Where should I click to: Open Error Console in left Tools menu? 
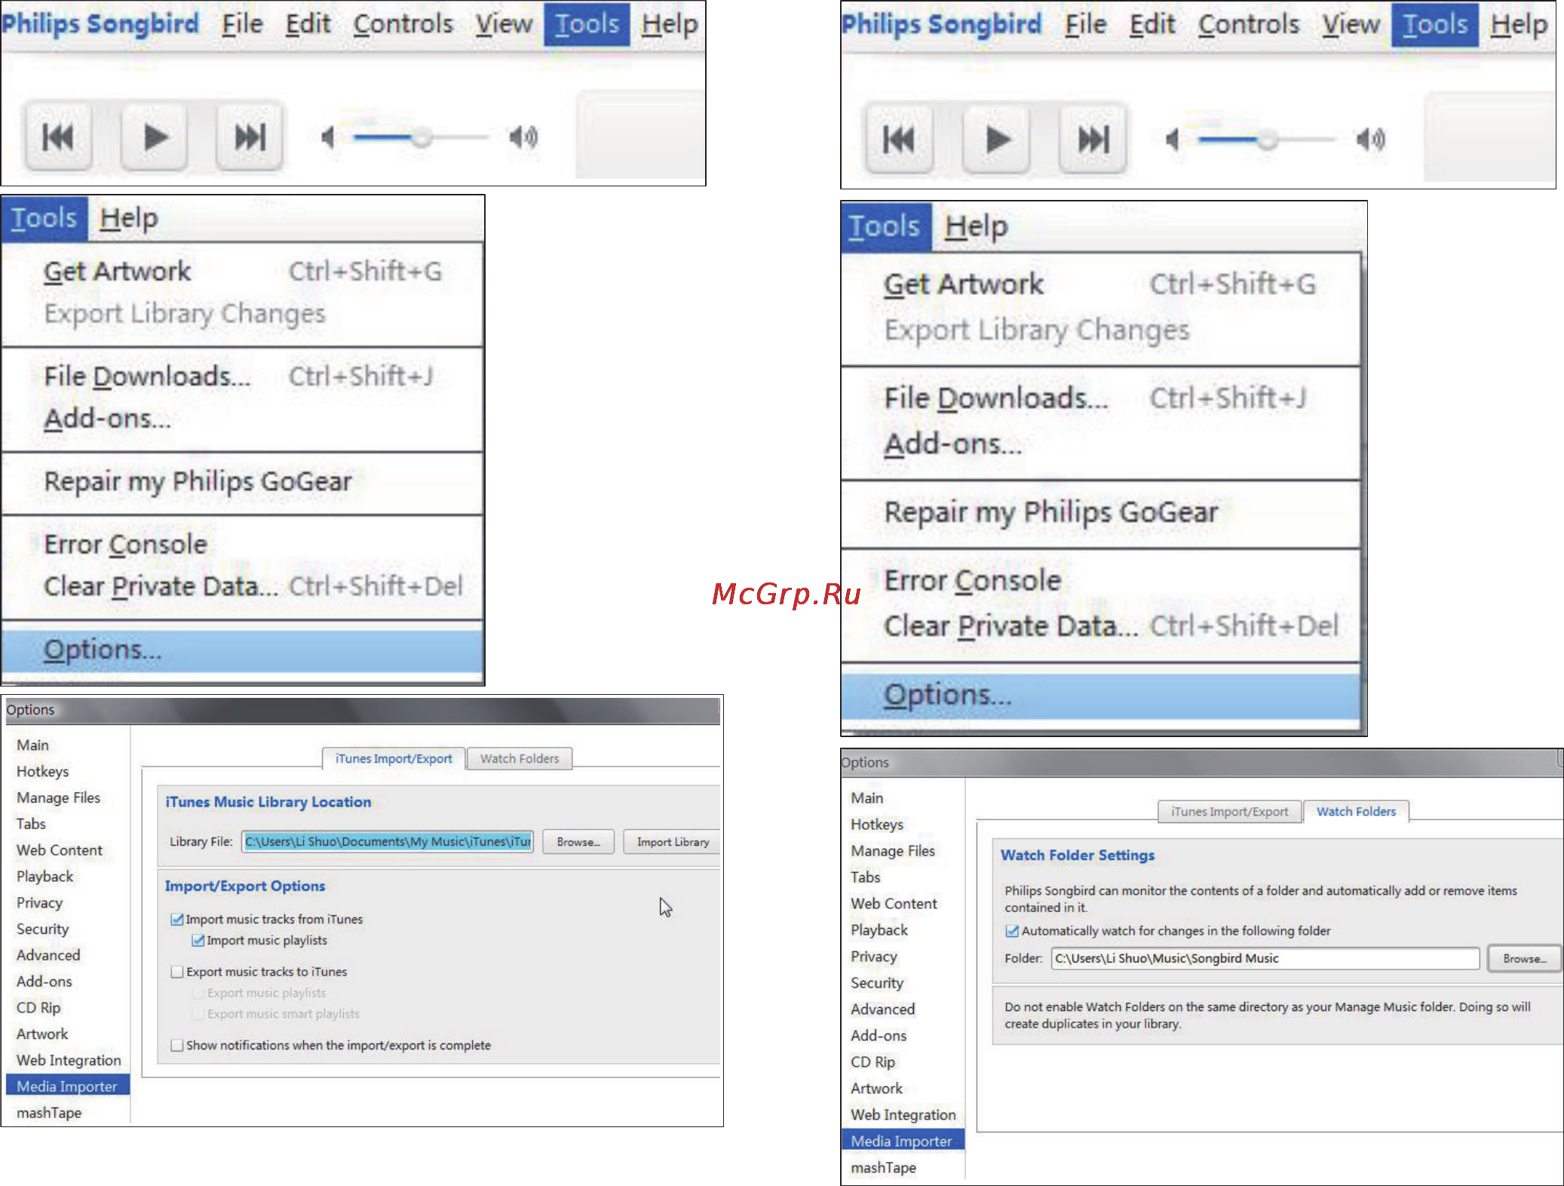point(242,545)
